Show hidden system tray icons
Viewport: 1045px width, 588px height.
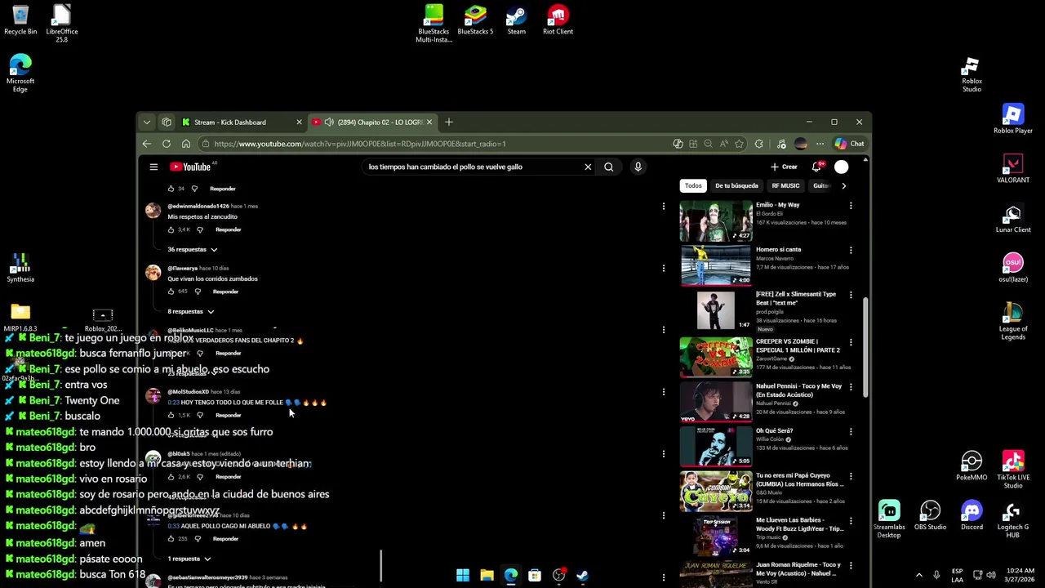[x=918, y=575]
